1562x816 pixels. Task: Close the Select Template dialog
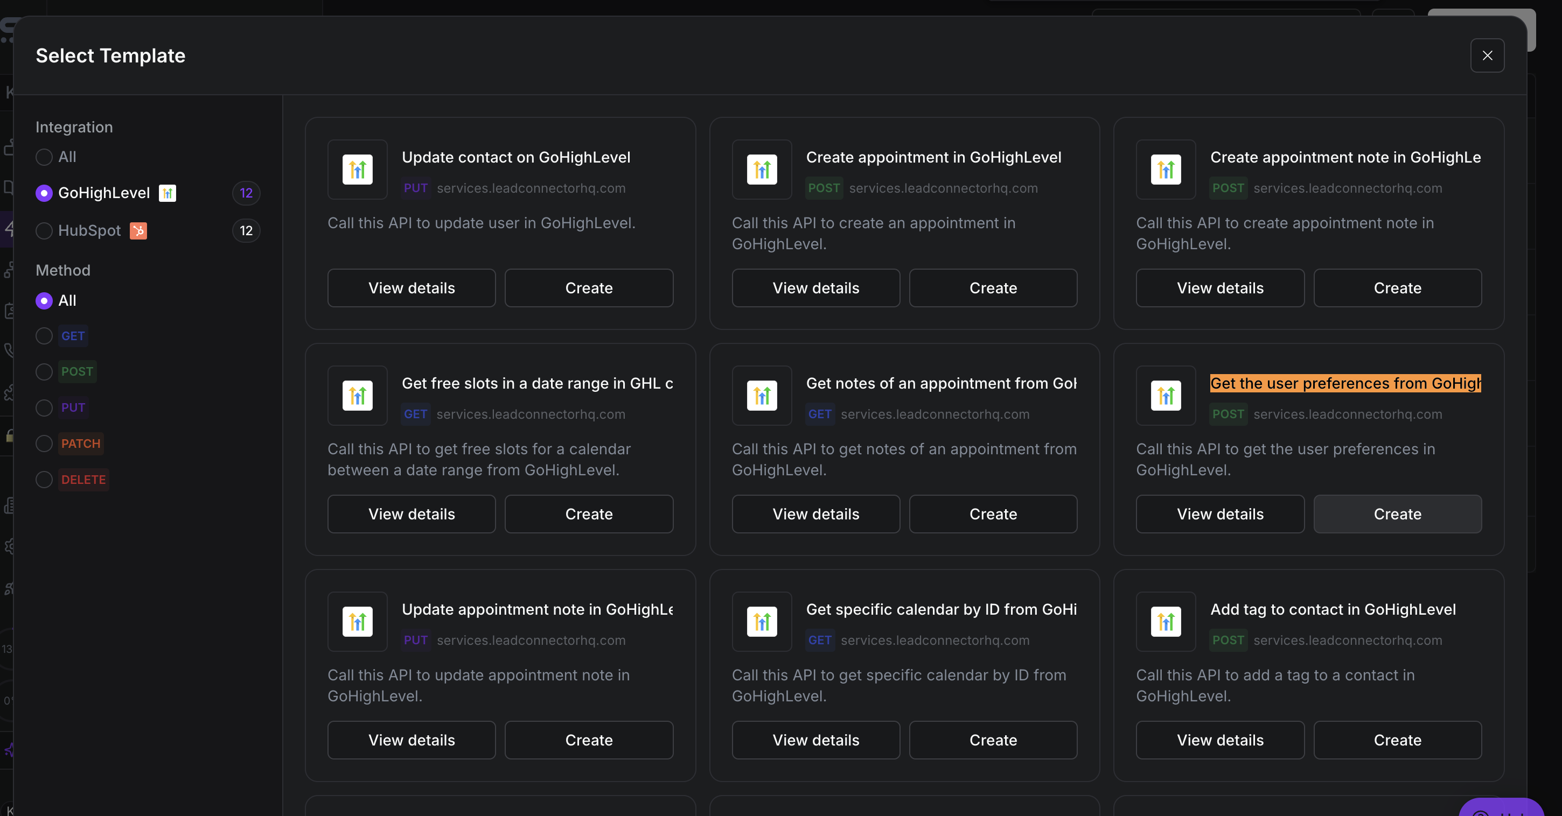[1487, 56]
